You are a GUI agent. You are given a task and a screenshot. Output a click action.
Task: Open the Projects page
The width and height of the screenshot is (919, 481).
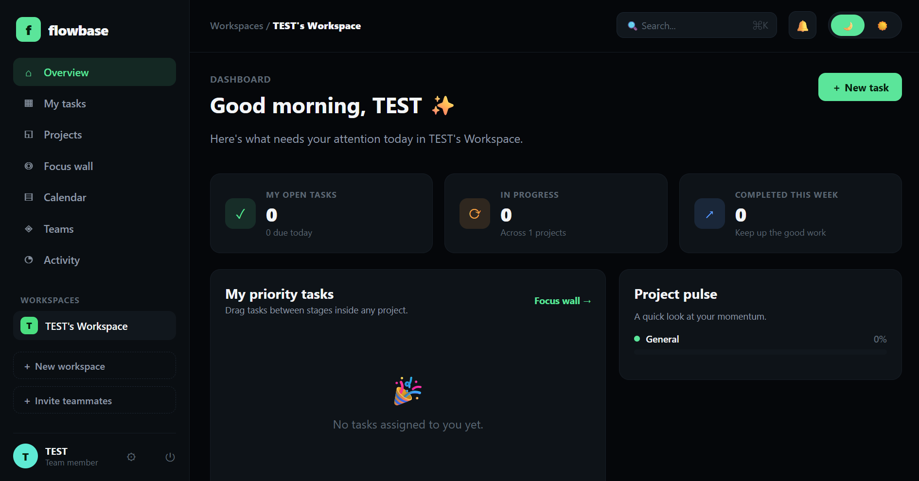tap(94, 135)
